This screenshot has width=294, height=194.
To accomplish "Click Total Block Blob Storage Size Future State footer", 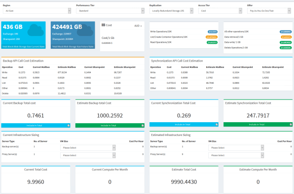I will 73,47.
